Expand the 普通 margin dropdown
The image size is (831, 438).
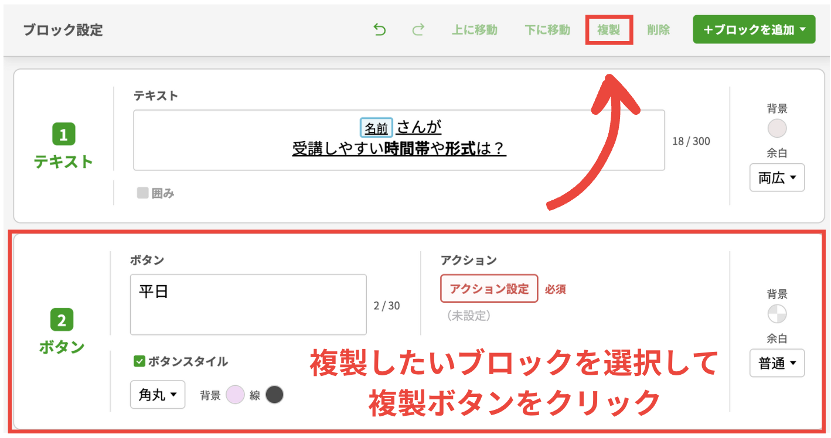click(777, 363)
